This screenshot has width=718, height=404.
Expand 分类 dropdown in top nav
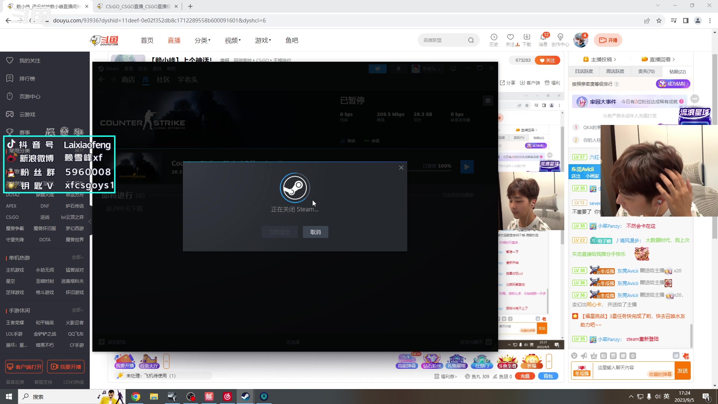pyautogui.click(x=202, y=40)
